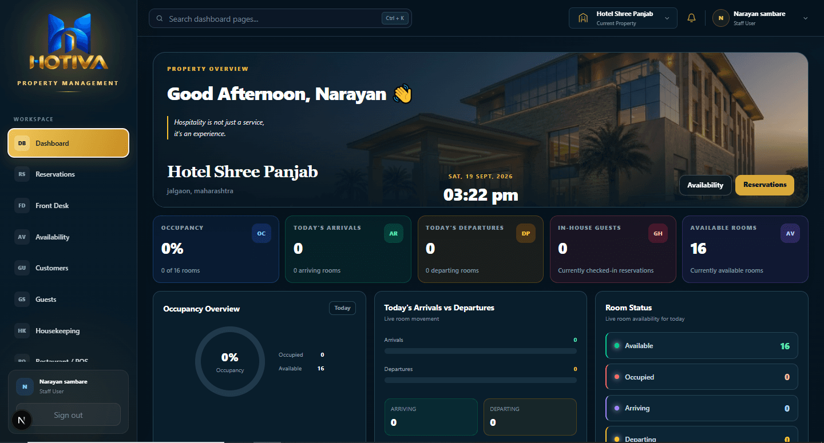Viewport: 824px width, 443px height.
Task: Click the 0% occupancy donut chart
Action: tap(230, 361)
